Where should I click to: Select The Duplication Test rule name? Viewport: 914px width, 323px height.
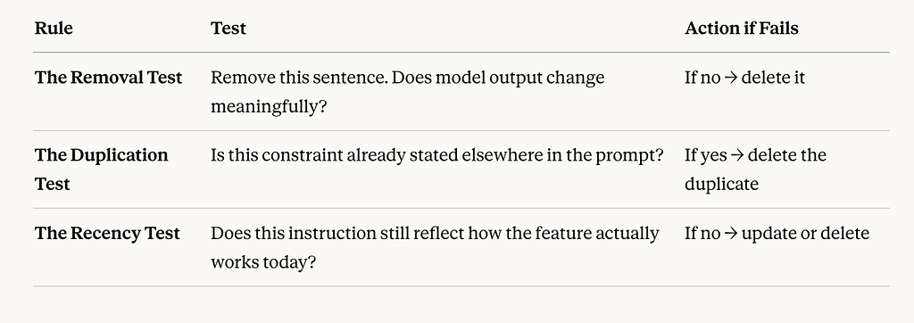(102, 170)
